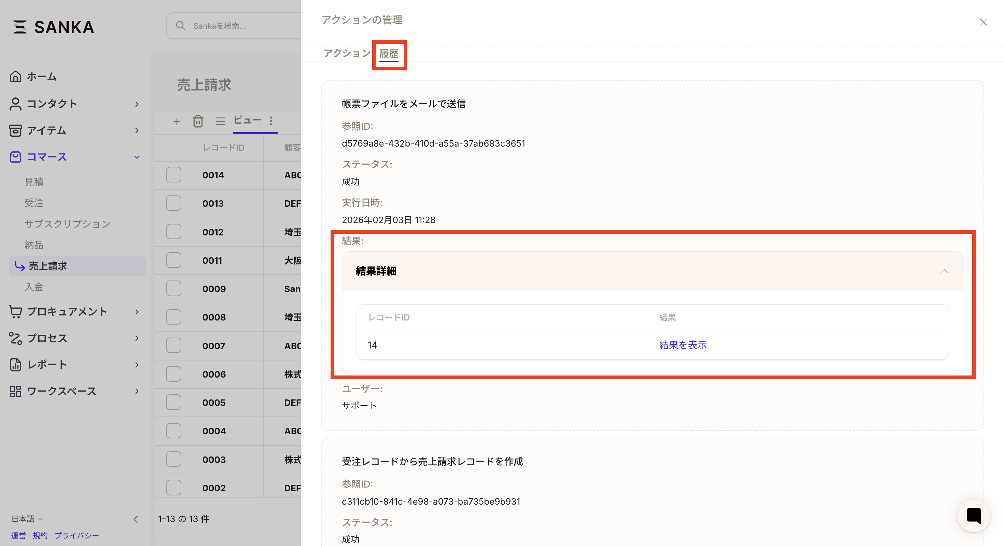Check the box for record 0014
1004x546 pixels.
point(173,175)
